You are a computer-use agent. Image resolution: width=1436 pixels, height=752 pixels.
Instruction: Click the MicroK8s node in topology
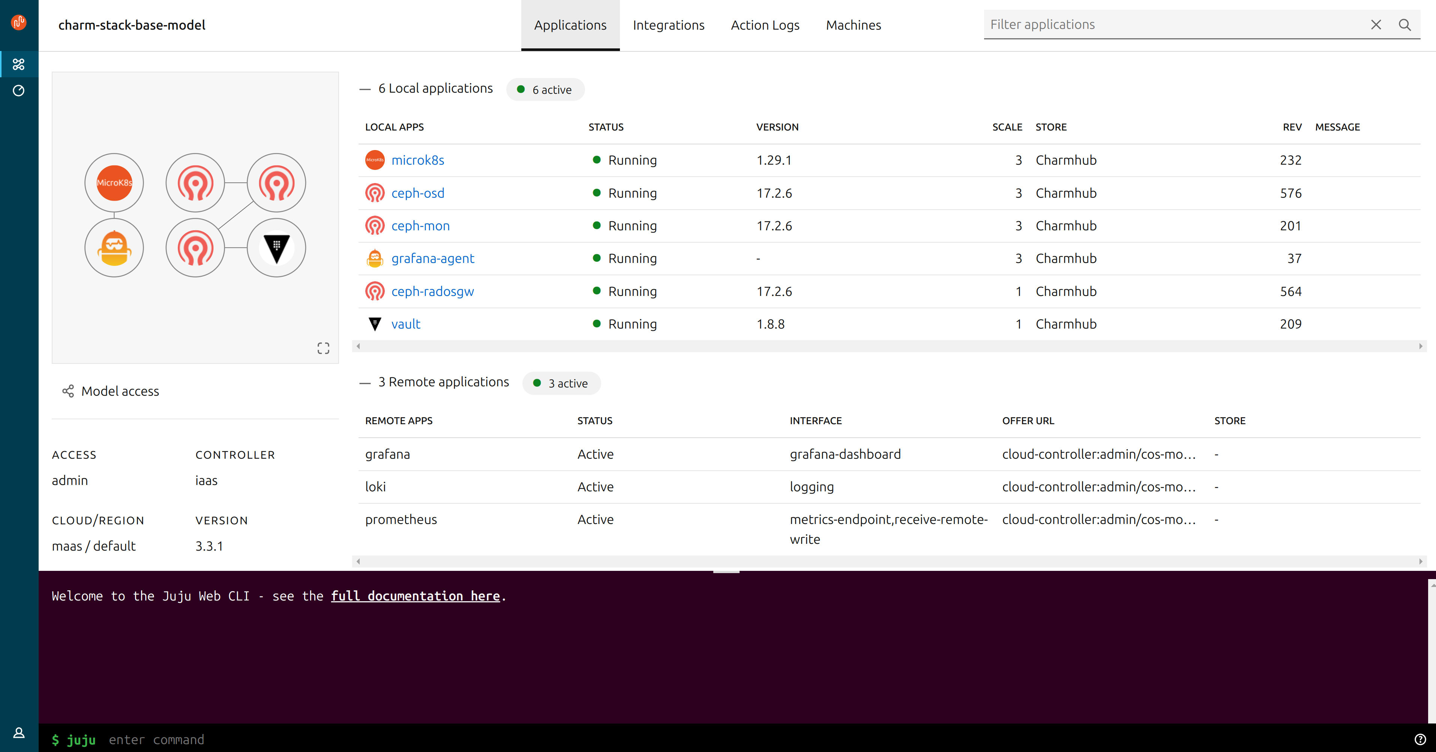point(114,183)
